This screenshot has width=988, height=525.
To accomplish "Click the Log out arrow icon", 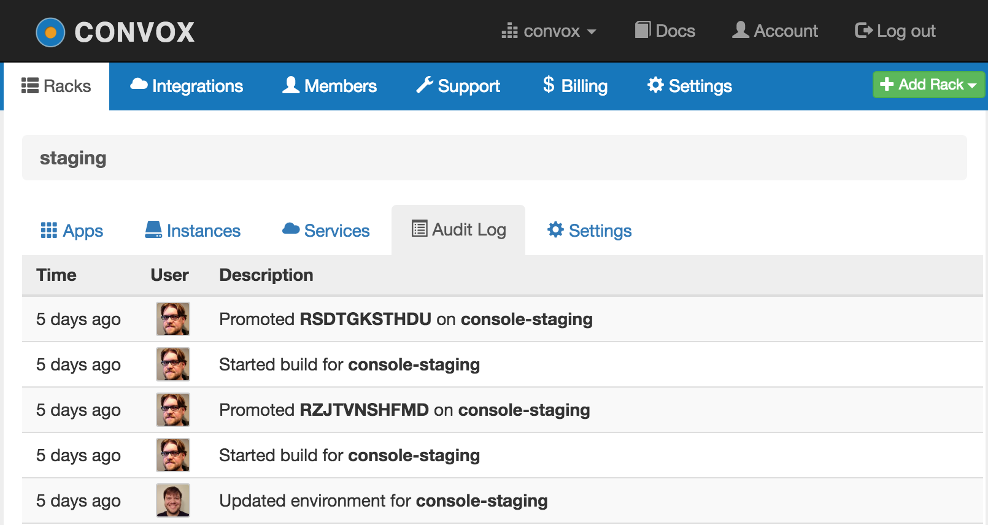I will 863,30.
